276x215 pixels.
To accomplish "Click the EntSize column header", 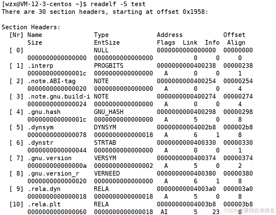I will 107,43.
